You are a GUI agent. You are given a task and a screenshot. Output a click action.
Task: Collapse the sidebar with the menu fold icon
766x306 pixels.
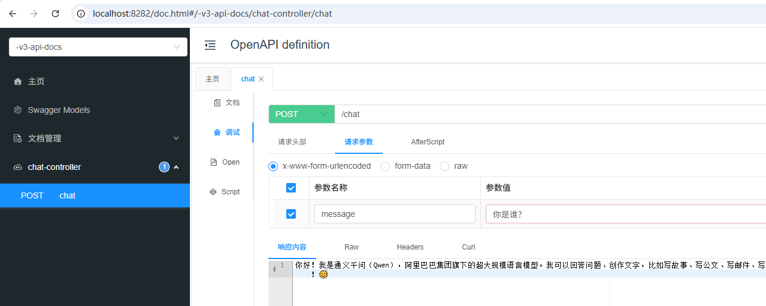pos(210,45)
